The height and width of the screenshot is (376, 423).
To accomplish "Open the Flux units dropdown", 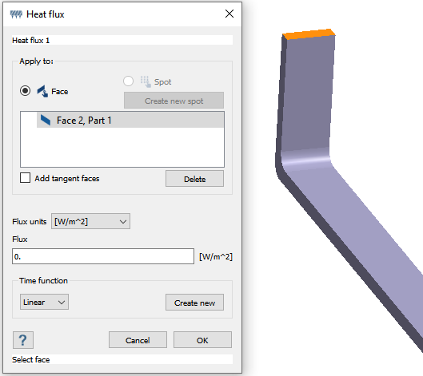I will 90,221.
